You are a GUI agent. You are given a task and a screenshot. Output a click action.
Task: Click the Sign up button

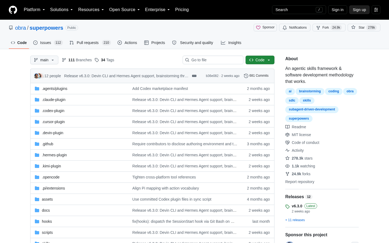point(359,10)
